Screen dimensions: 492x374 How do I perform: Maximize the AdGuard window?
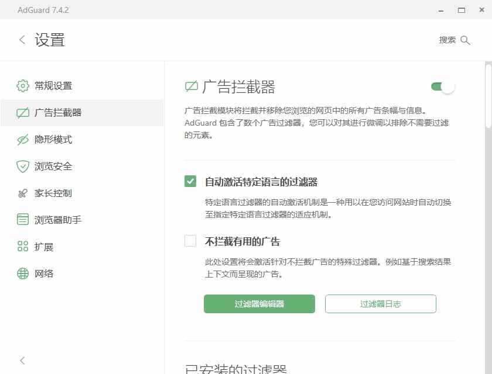click(x=462, y=11)
